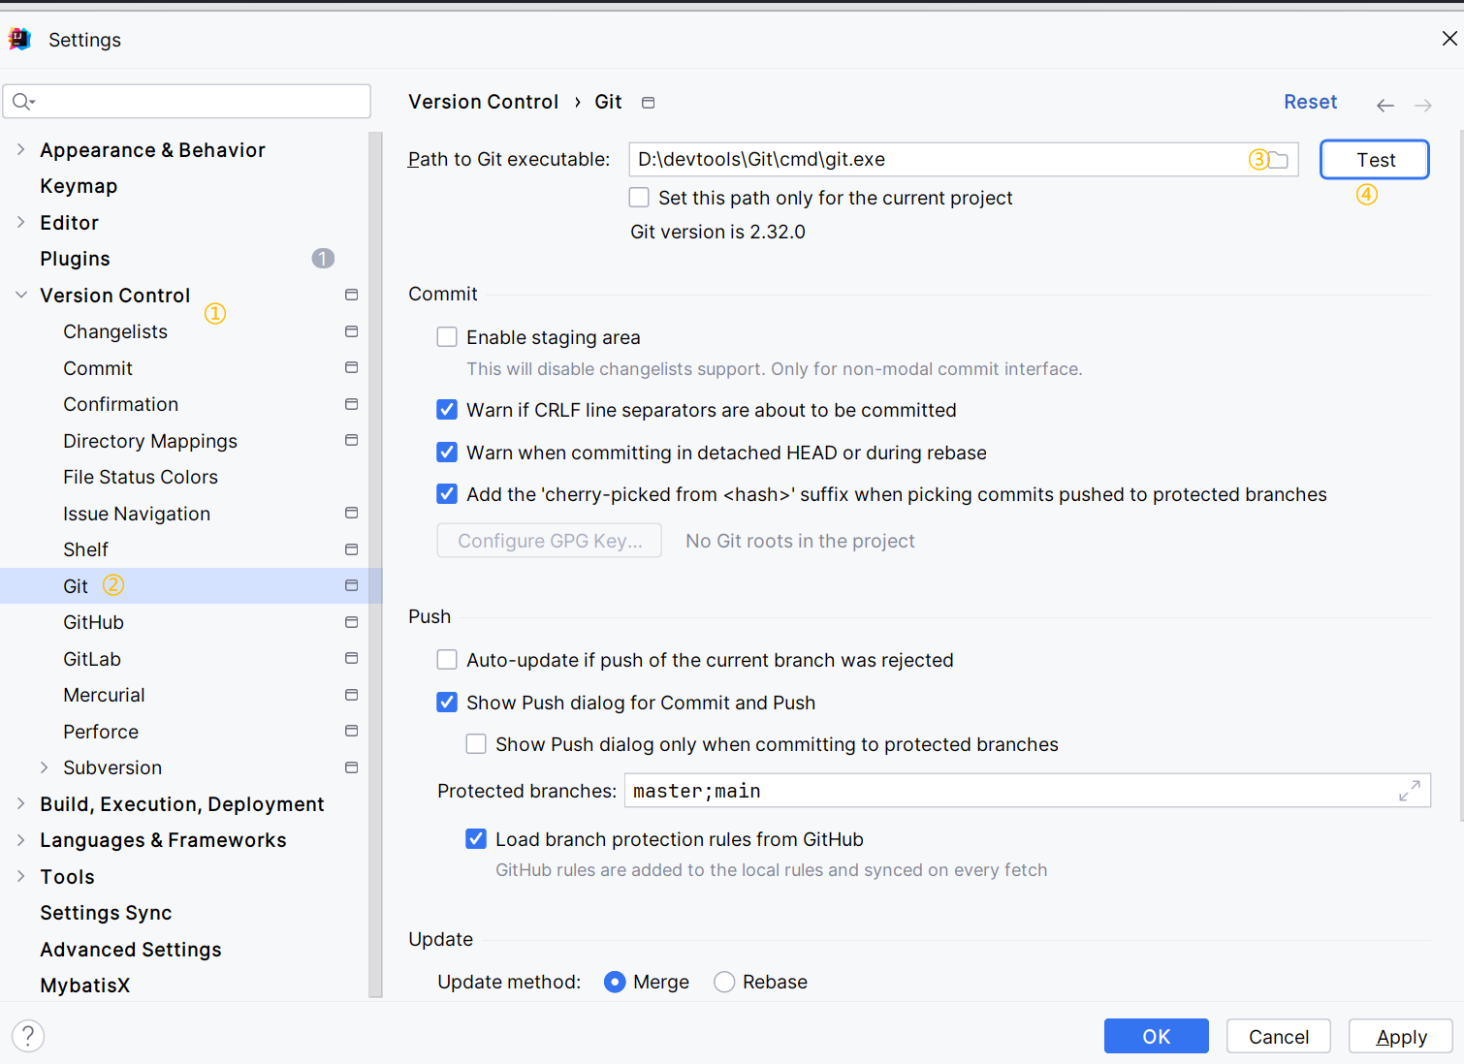Screen dimensions: 1464x1064
Task: Click the settings search field
Action: pyautogui.click(x=187, y=101)
